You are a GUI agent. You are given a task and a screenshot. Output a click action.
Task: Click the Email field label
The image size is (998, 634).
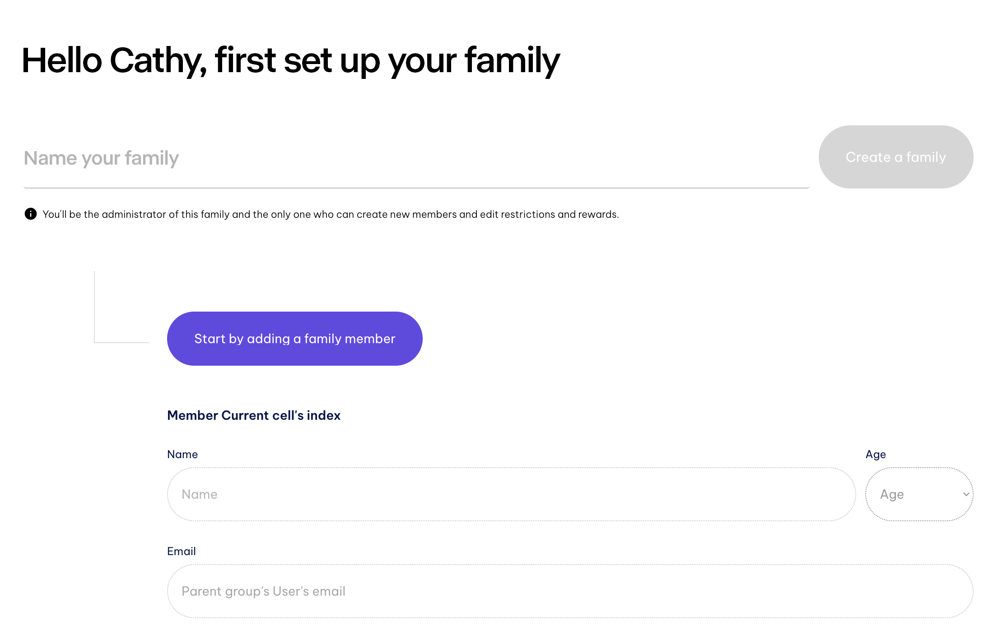coord(182,551)
